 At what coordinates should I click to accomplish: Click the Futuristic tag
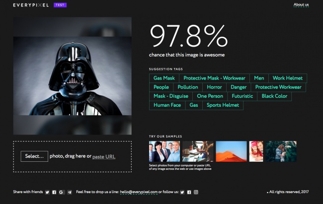click(242, 96)
